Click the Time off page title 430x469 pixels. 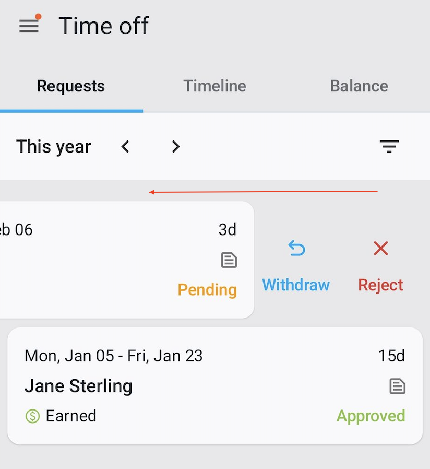click(x=103, y=26)
